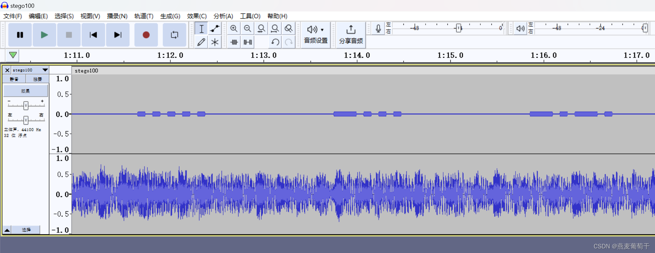Click the stego100 clip title bar
The width and height of the screenshot is (655, 253).
363,71
